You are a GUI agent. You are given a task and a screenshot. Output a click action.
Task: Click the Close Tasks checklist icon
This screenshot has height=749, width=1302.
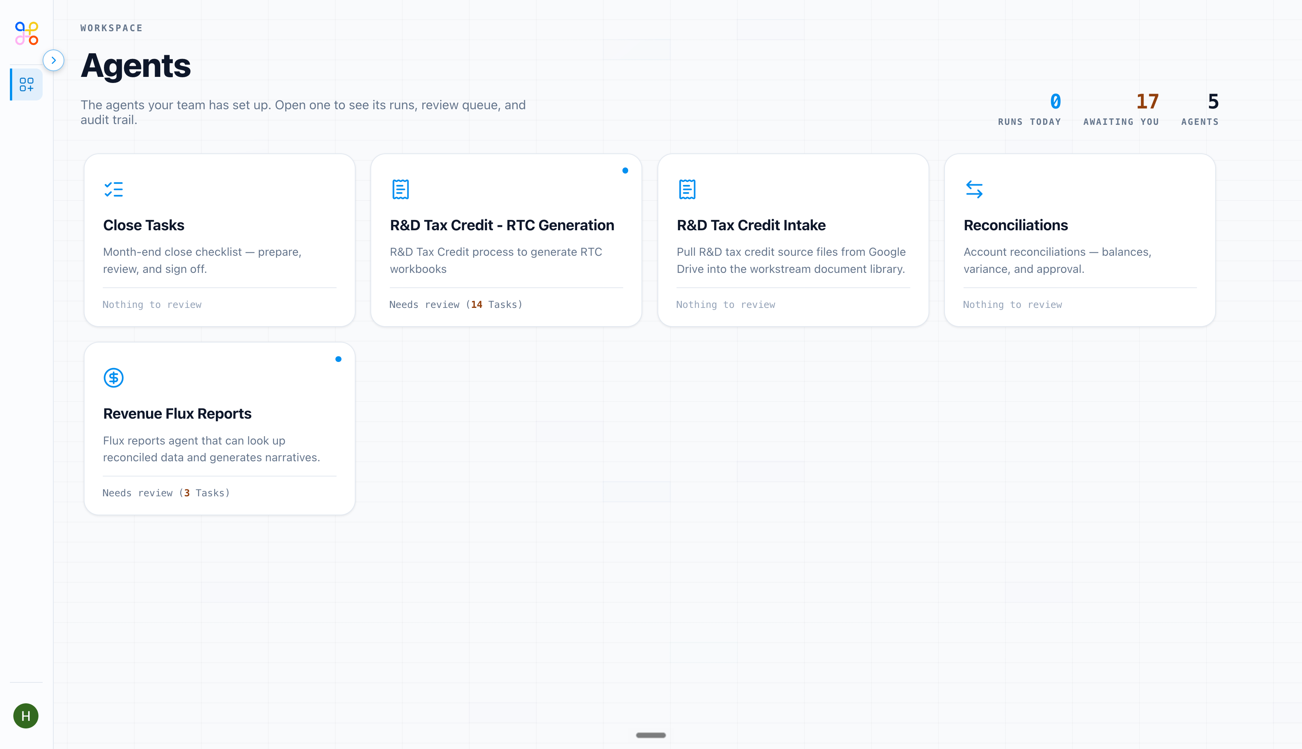coord(113,189)
